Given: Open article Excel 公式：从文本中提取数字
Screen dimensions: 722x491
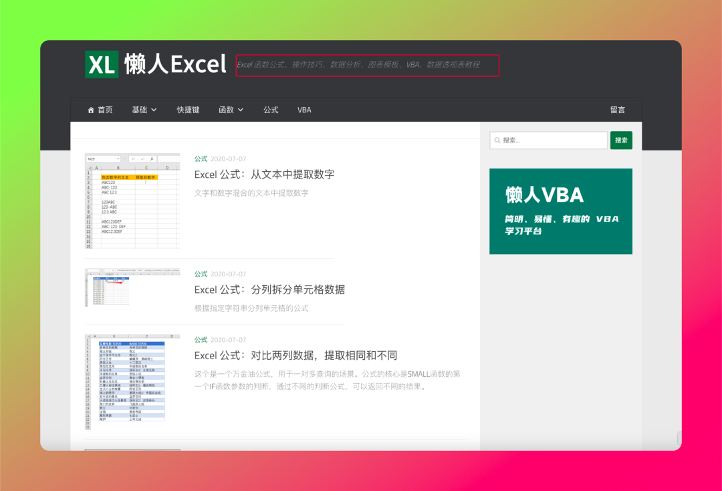Looking at the screenshot, I should 264,175.
